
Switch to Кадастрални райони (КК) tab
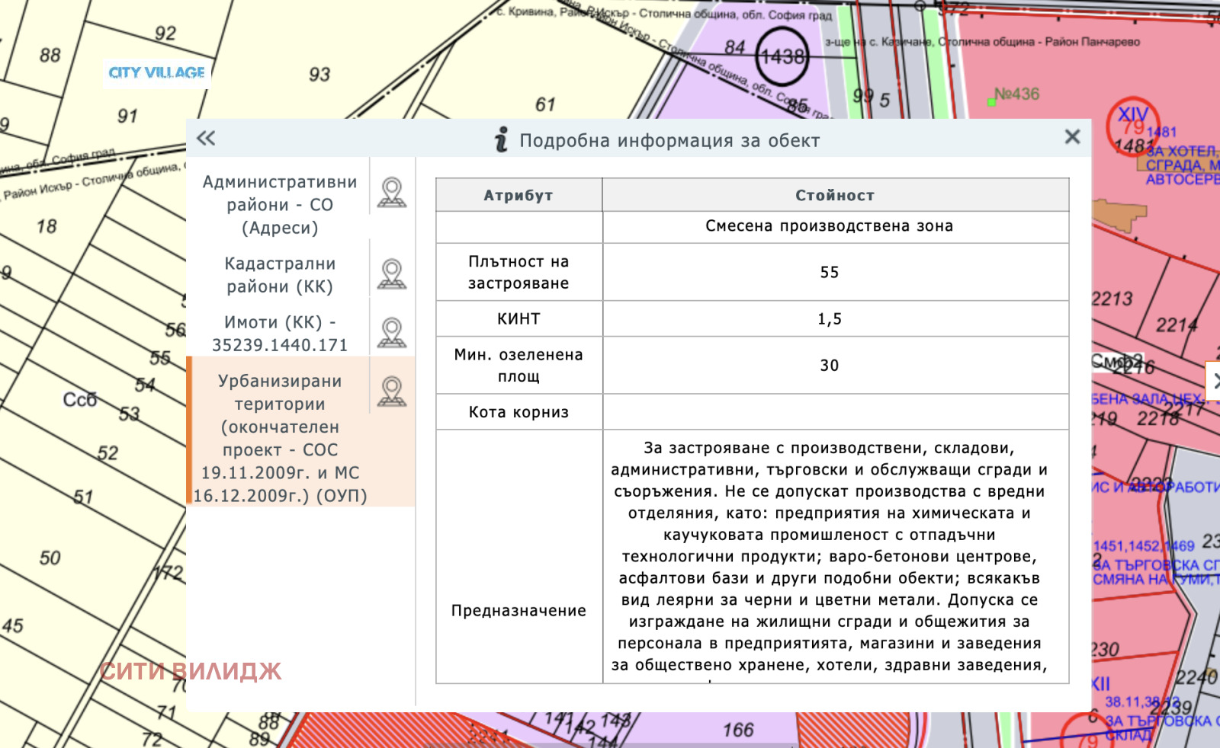point(279,275)
